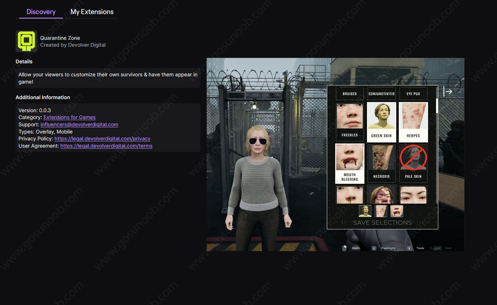497x305 pixels.
Task: Click the Quarantine Zone extension logo icon
Action: click(26, 41)
